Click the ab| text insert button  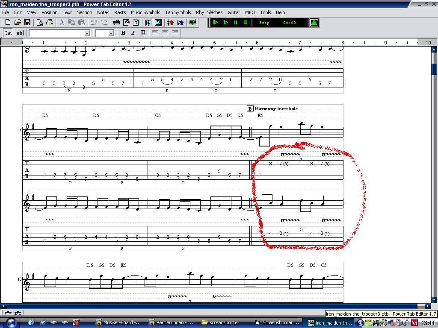point(20,33)
